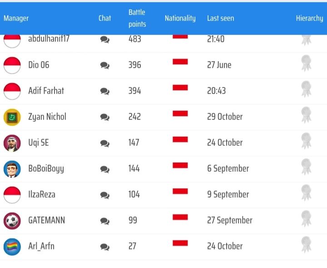Viewport: 327px width, 268px height.
Task: Click hierarchy ribbon badge for Zyan Nichol
Action: tap(306, 115)
